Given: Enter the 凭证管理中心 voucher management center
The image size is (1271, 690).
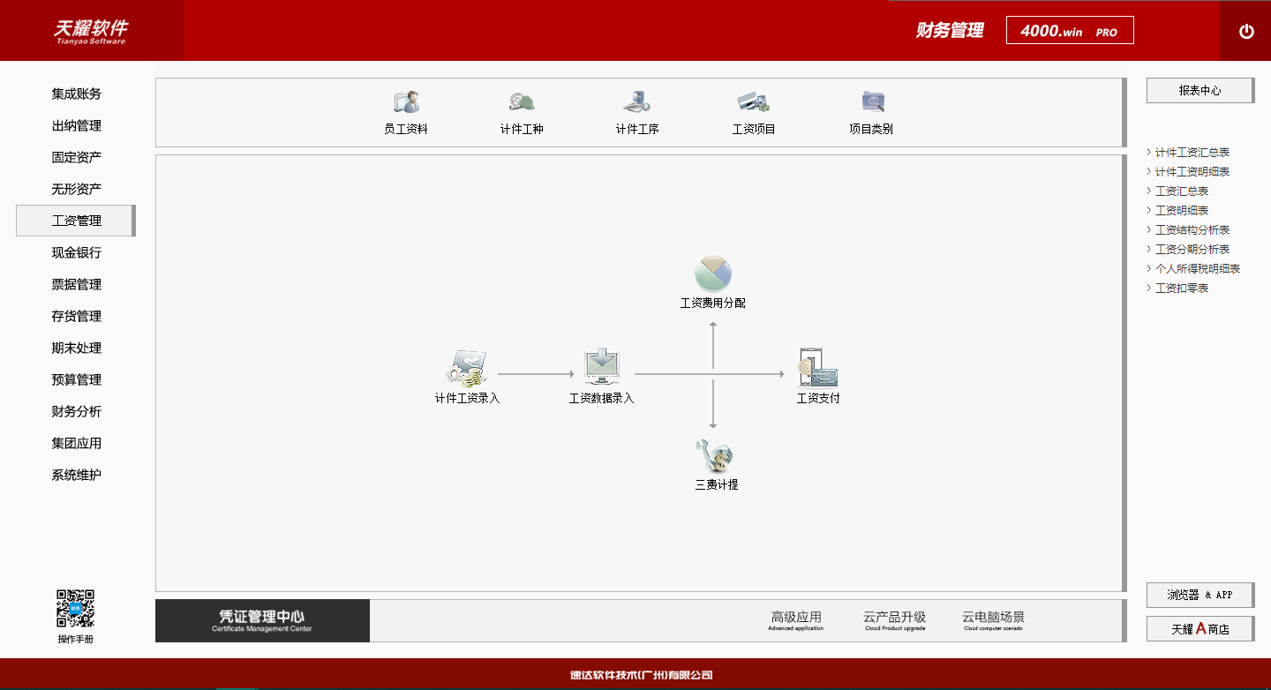Looking at the screenshot, I should pyautogui.click(x=262, y=620).
